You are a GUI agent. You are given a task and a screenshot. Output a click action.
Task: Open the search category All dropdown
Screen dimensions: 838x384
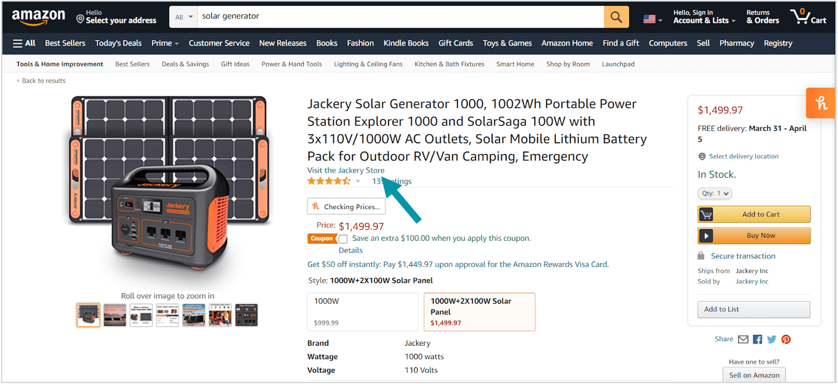coord(183,17)
